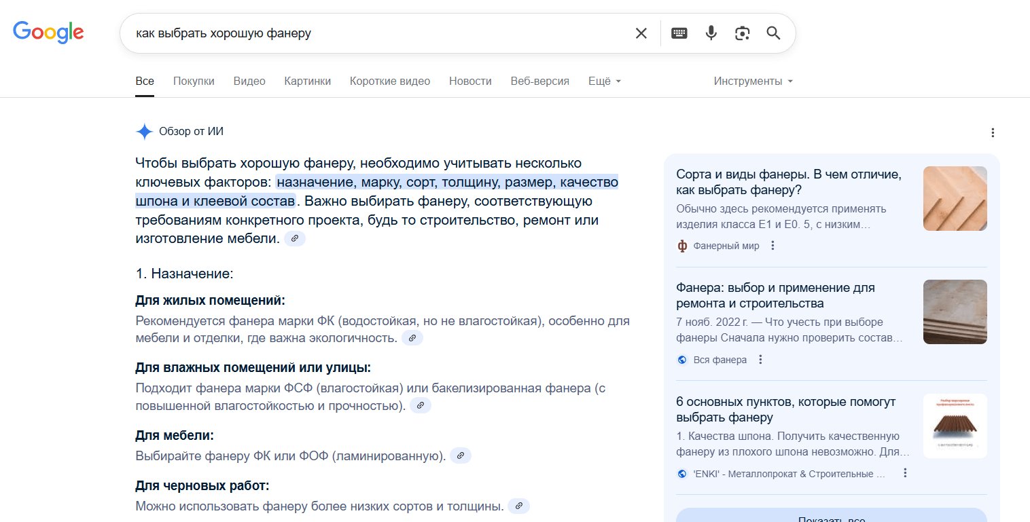Open the on-screen keyboard icon
Image resolution: width=1030 pixels, height=522 pixels.
point(679,33)
